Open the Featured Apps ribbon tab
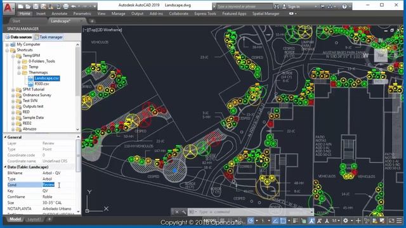This screenshot has height=228, width=406. (x=234, y=13)
